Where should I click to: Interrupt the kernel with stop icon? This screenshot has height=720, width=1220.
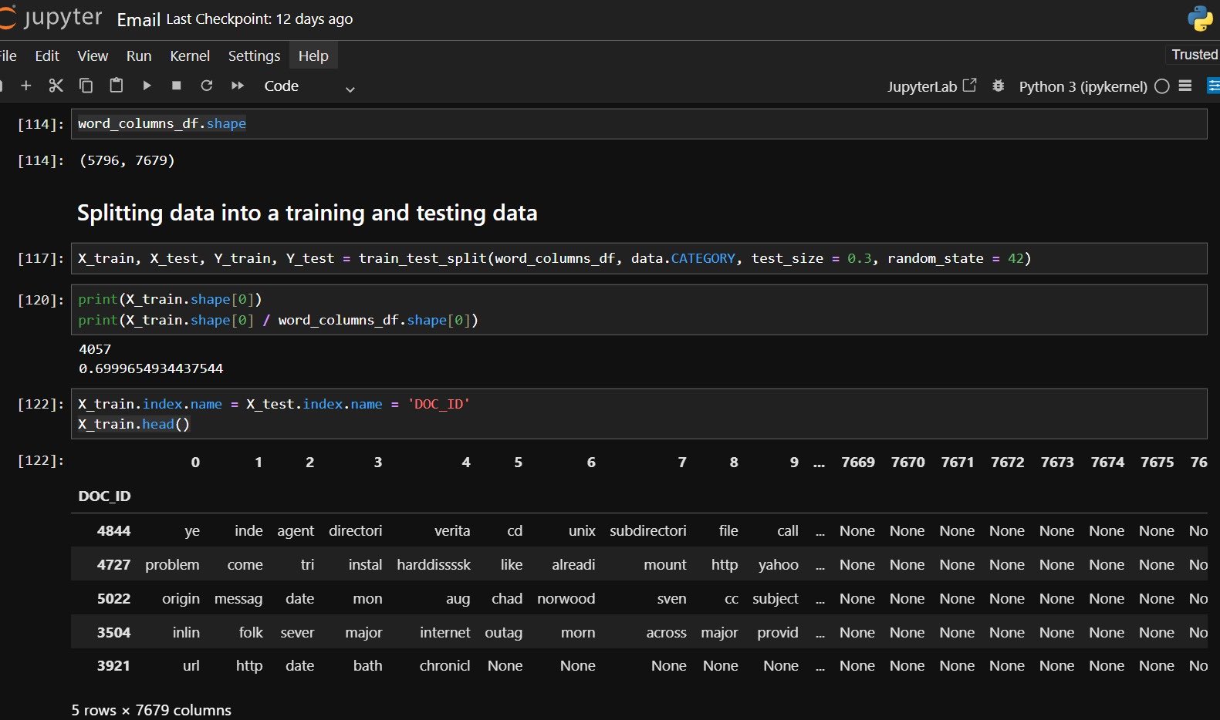coord(177,86)
